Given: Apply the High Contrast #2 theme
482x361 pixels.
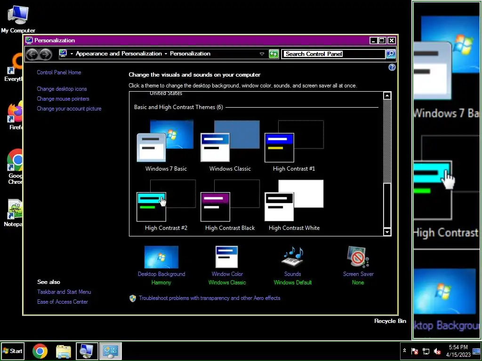Looking at the screenshot, I should coord(166,205).
